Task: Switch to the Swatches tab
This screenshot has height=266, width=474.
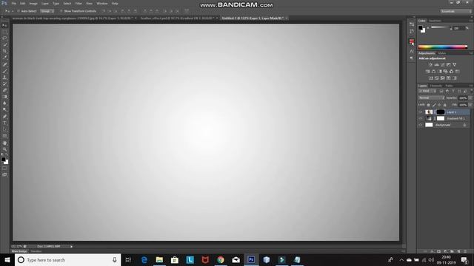Action: [x=435, y=21]
